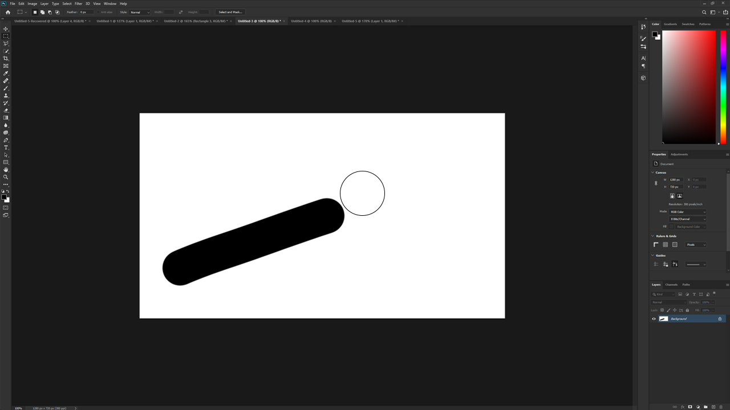Select the Rectangle shape tool
The image size is (730, 410).
click(x=6, y=162)
